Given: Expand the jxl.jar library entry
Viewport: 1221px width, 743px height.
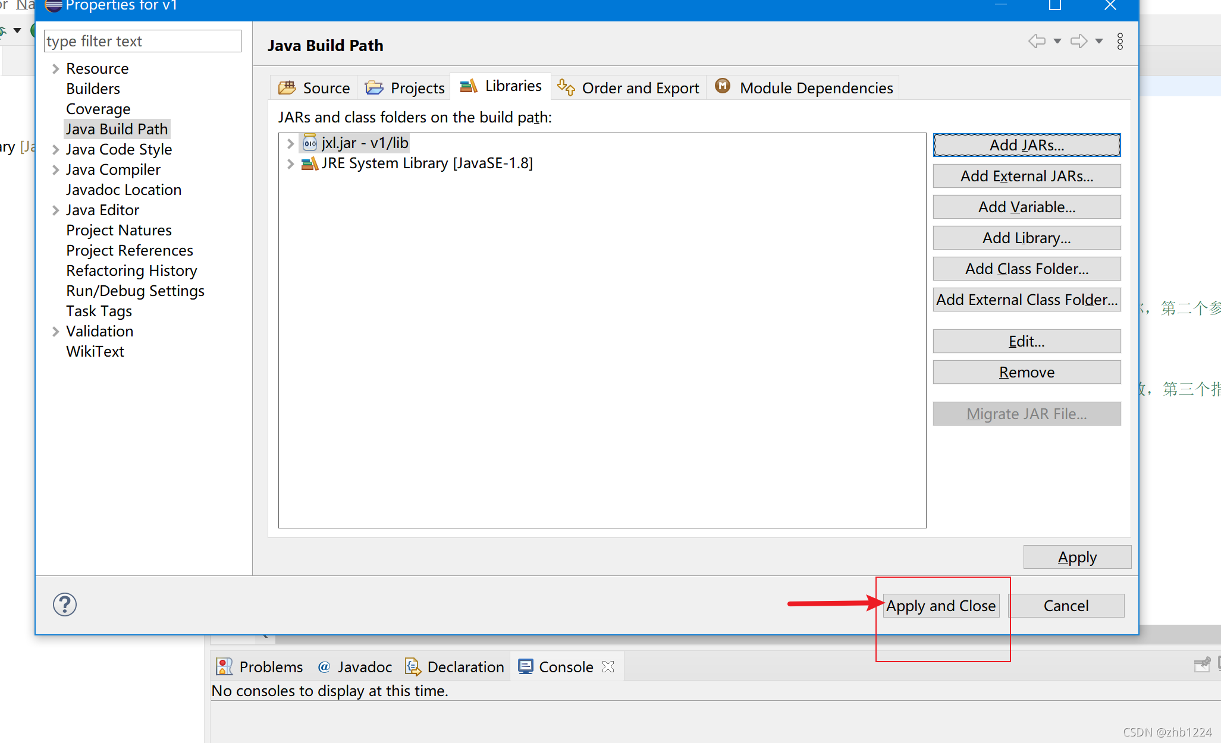Looking at the screenshot, I should point(290,143).
